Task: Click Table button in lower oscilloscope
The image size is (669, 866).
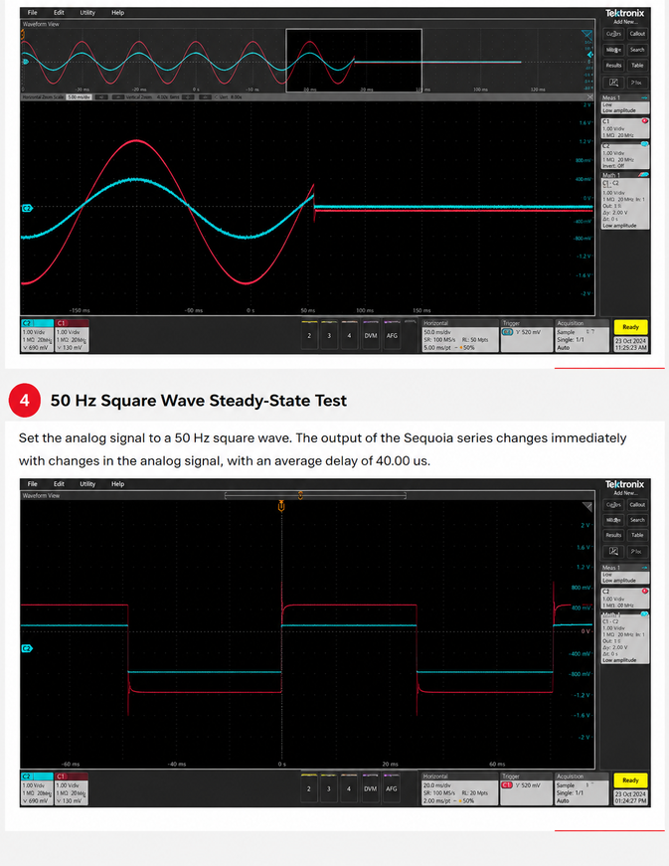Action: [x=637, y=535]
